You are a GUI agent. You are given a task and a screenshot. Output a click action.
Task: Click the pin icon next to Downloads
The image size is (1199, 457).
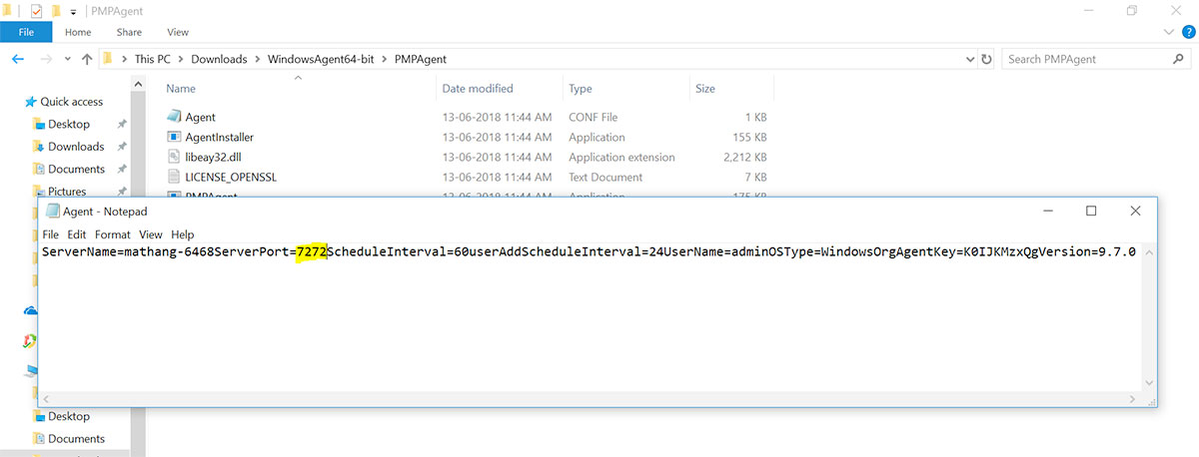[x=122, y=147]
